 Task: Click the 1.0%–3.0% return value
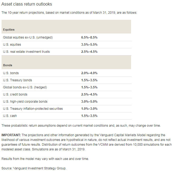coord(89,109)
